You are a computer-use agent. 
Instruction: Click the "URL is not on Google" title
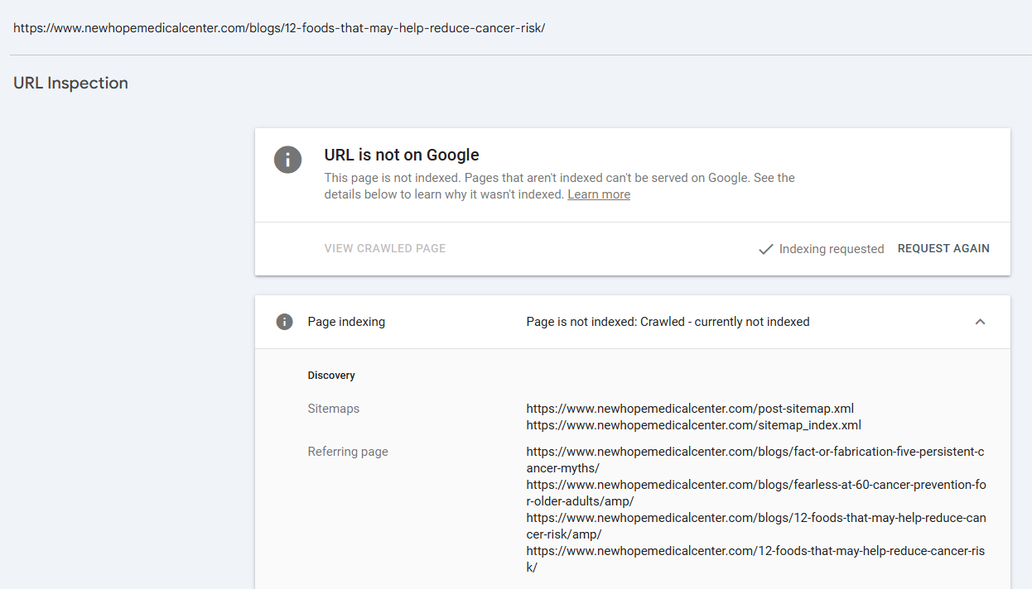pos(402,155)
